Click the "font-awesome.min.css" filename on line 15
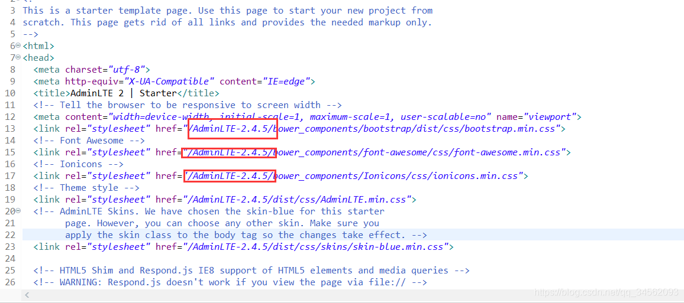The height and width of the screenshot is (303, 684). point(507,152)
